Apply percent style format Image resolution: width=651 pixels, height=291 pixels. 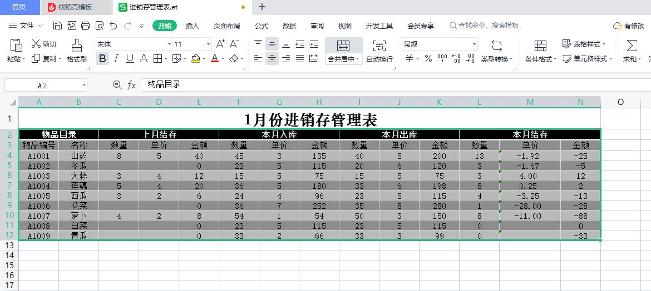pyautogui.click(x=428, y=58)
